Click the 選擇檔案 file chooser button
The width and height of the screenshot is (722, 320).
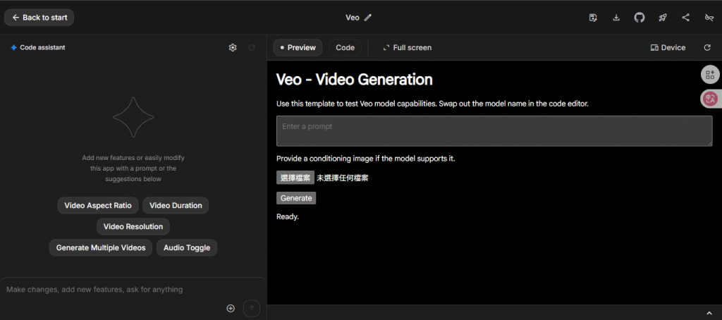tap(295, 178)
